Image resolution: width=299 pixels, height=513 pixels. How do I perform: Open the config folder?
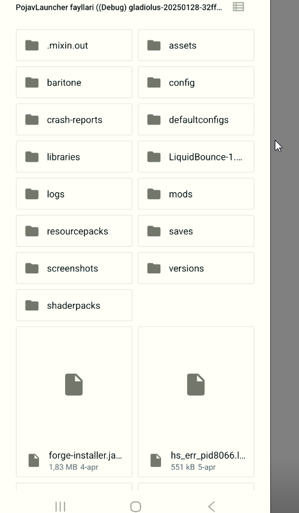point(196,82)
